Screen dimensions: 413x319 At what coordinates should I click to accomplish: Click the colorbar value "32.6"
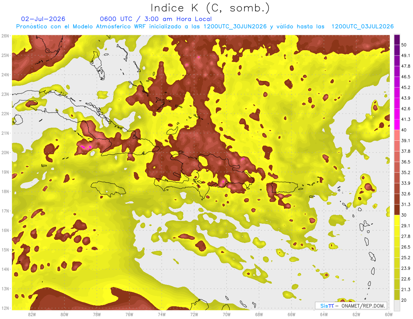pos(406,194)
